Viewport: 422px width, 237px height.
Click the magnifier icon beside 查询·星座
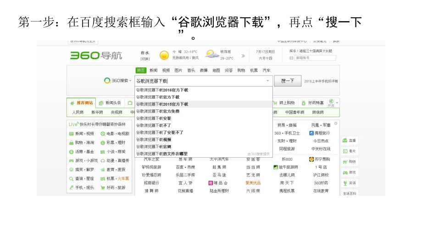point(71,179)
